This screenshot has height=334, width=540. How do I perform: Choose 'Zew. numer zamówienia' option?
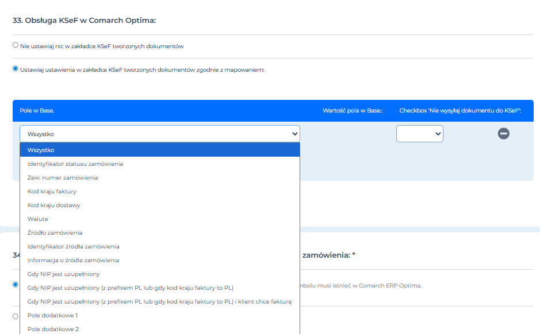point(160,178)
